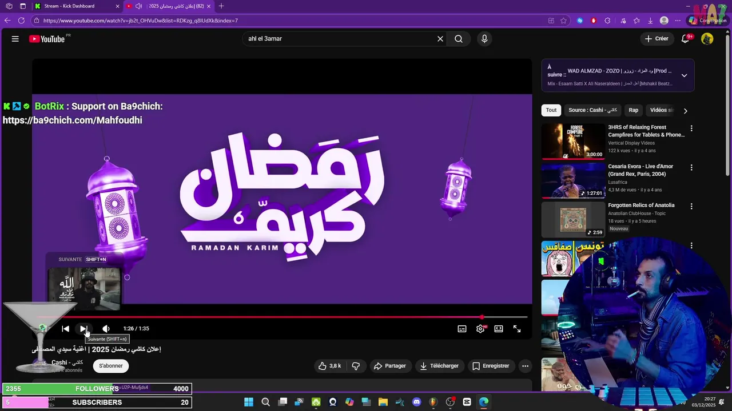Download video via Télécharger

tap(439, 366)
